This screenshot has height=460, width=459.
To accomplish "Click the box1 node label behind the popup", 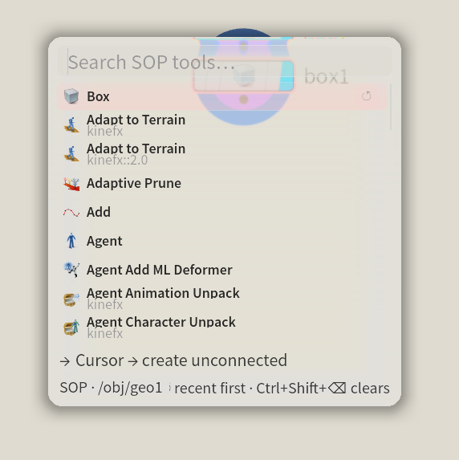I will (326, 76).
